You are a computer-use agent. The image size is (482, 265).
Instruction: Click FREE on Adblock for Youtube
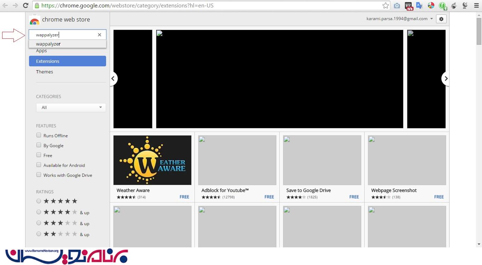(269, 197)
